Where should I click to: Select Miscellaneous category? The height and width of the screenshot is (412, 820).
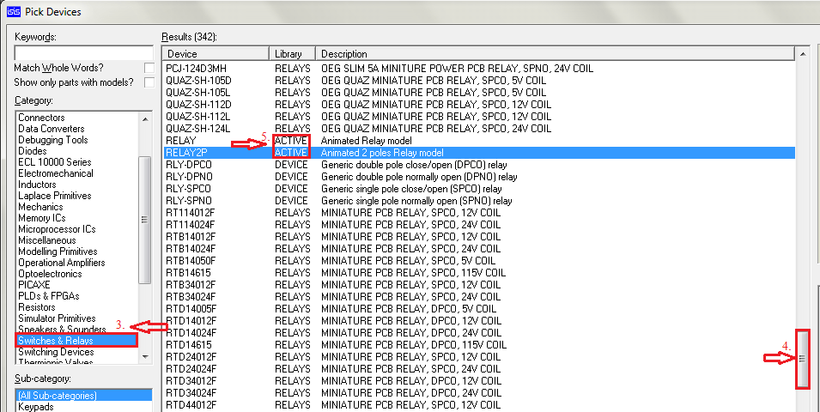pos(47,240)
